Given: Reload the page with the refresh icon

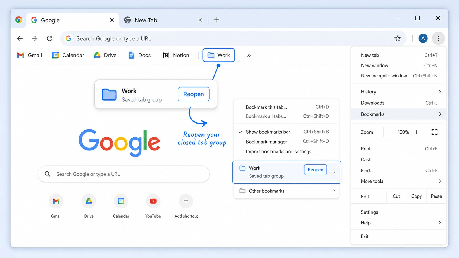Looking at the screenshot, I should tap(50, 38).
